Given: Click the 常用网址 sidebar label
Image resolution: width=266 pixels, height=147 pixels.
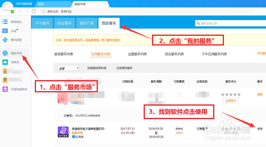Looking at the screenshot, I should coord(16,22).
